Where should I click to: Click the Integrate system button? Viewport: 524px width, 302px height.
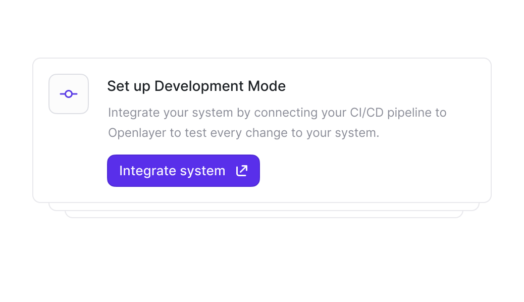coord(183,171)
